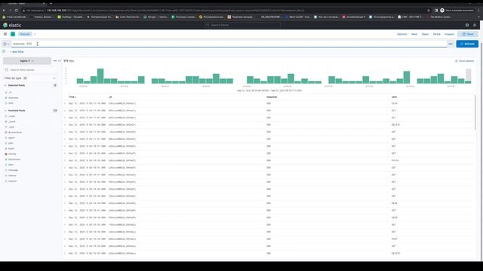Select the request available field
483x271 pixels.
pyautogui.click(x=12, y=181)
